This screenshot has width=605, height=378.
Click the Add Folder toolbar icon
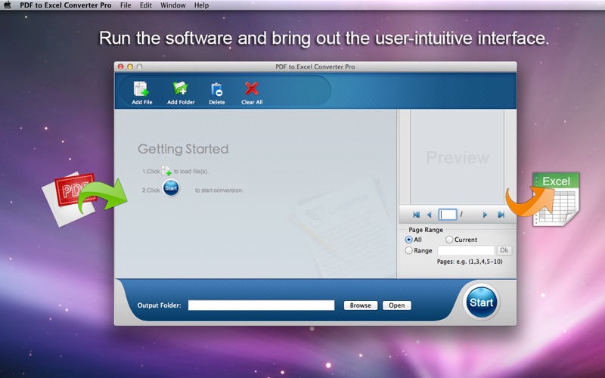click(x=181, y=92)
